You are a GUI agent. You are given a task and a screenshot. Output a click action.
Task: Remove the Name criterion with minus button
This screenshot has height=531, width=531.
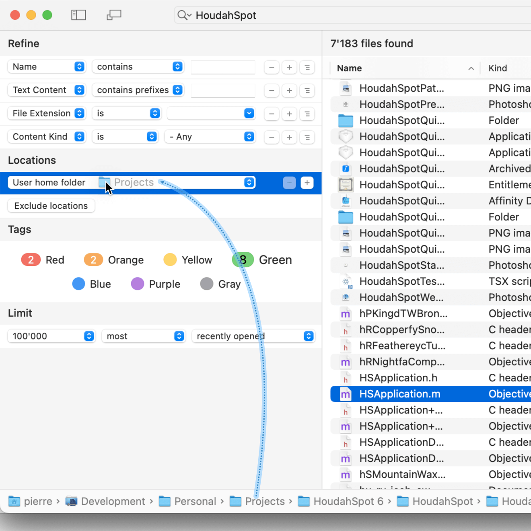272,67
